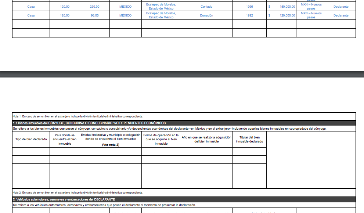Select the "Donación" acquisition cell
This screenshot has width=364, height=213.
206,15
